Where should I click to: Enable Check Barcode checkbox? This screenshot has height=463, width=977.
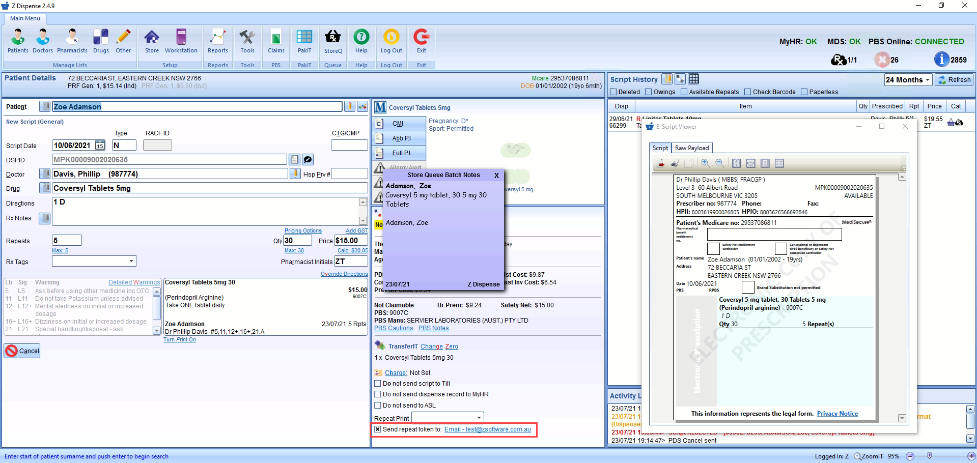click(x=747, y=92)
